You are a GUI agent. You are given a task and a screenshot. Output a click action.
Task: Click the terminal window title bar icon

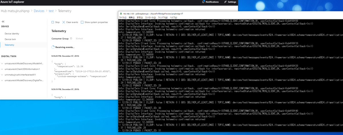point(121,14)
